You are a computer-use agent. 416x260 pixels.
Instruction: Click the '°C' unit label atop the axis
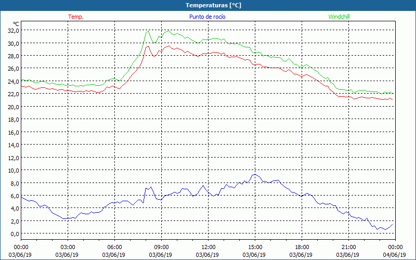pos(16,24)
